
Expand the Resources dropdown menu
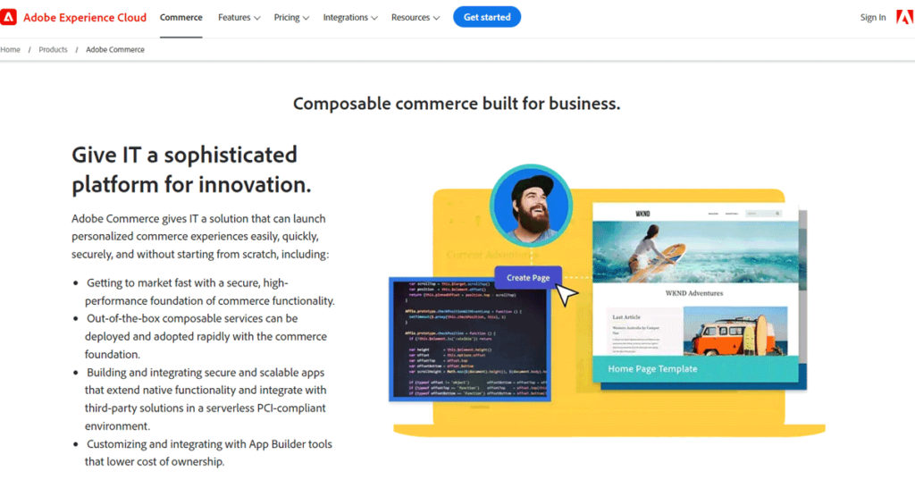(x=416, y=18)
